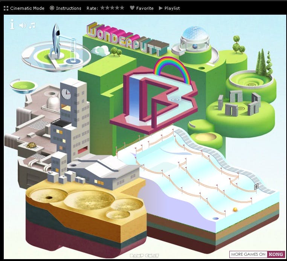Rate the game one star
The image size is (287, 261).
click(x=102, y=8)
